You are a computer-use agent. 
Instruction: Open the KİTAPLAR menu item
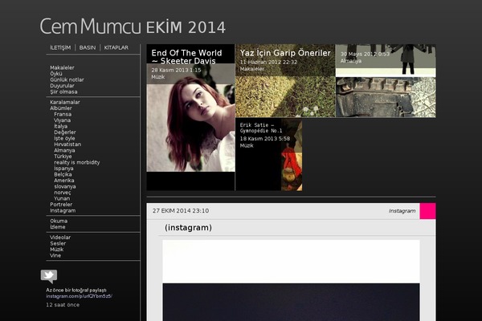116,47
